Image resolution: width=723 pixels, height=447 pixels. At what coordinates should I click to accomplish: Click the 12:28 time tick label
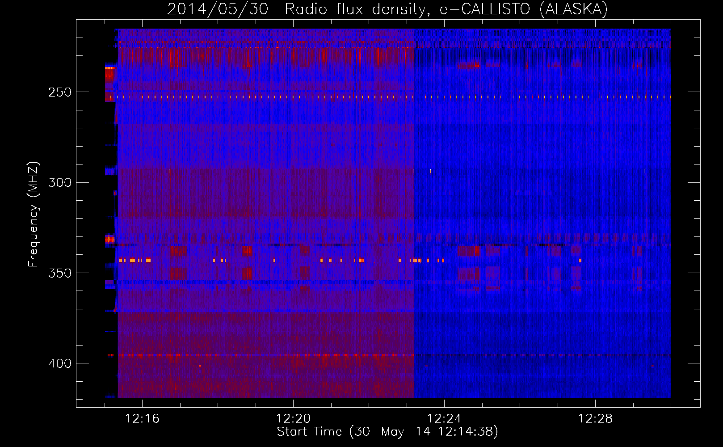coord(595,419)
